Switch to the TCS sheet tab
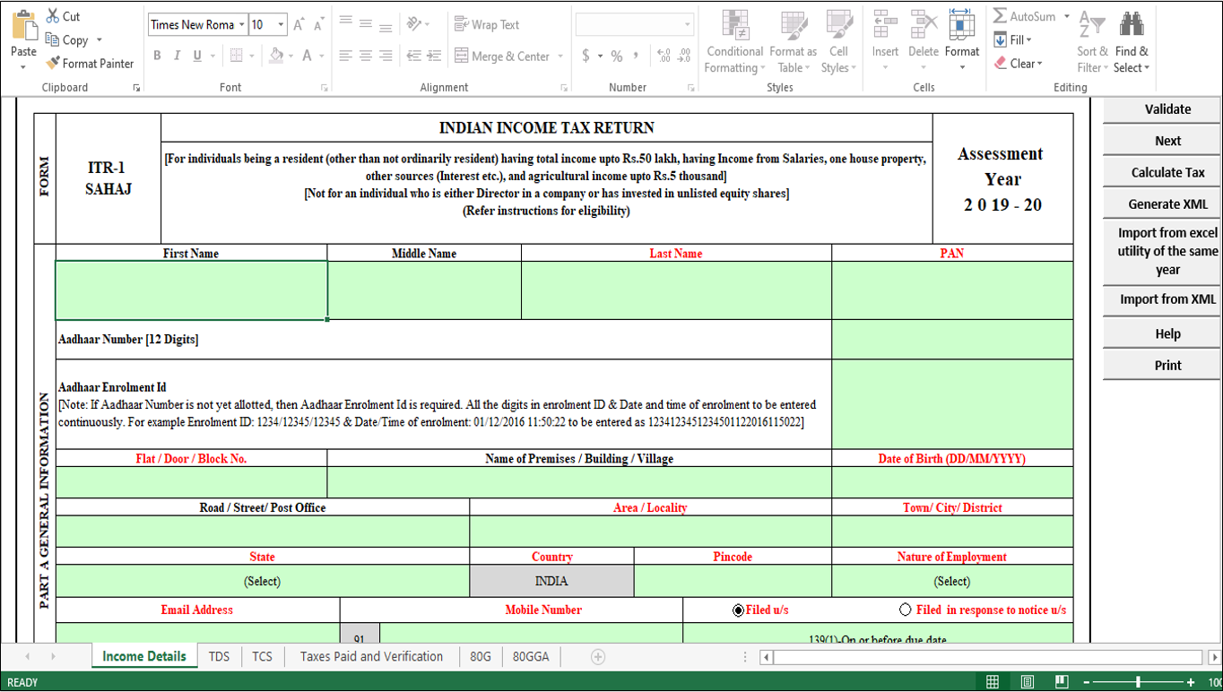The image size is (1223, 692). (262, 656)
